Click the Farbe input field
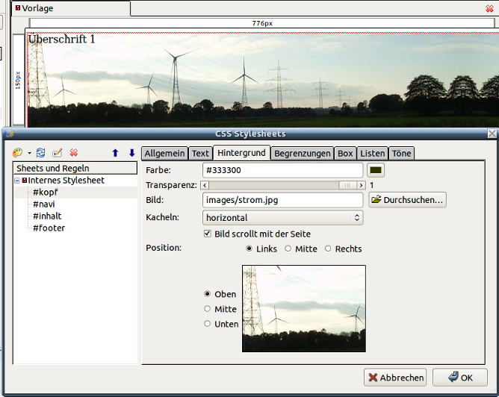This screenshot has width=499, height=397. point(282,170)
